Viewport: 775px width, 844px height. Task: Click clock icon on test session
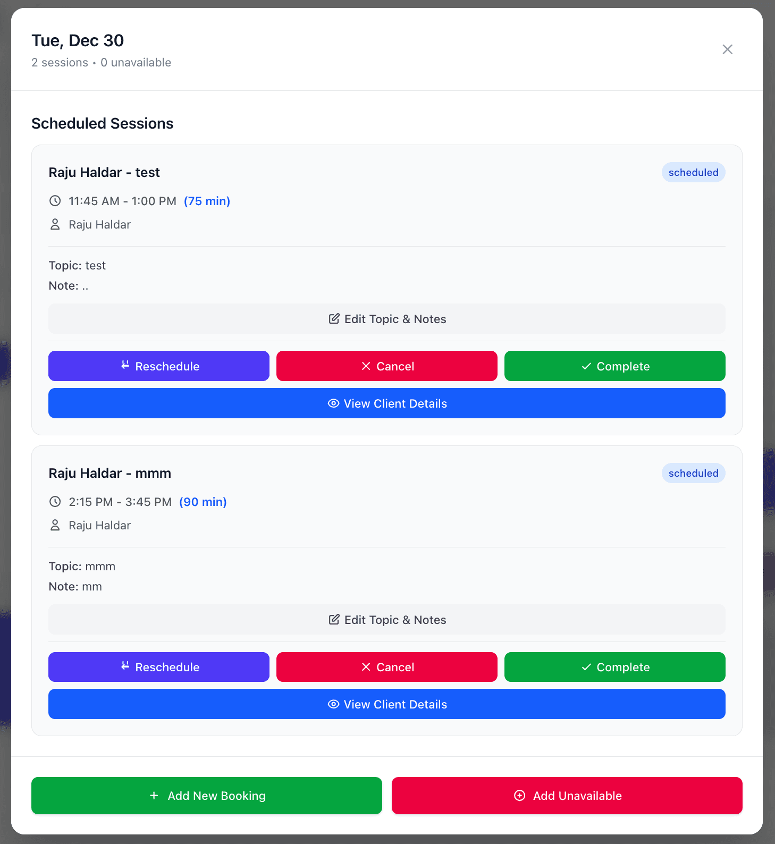55,201
